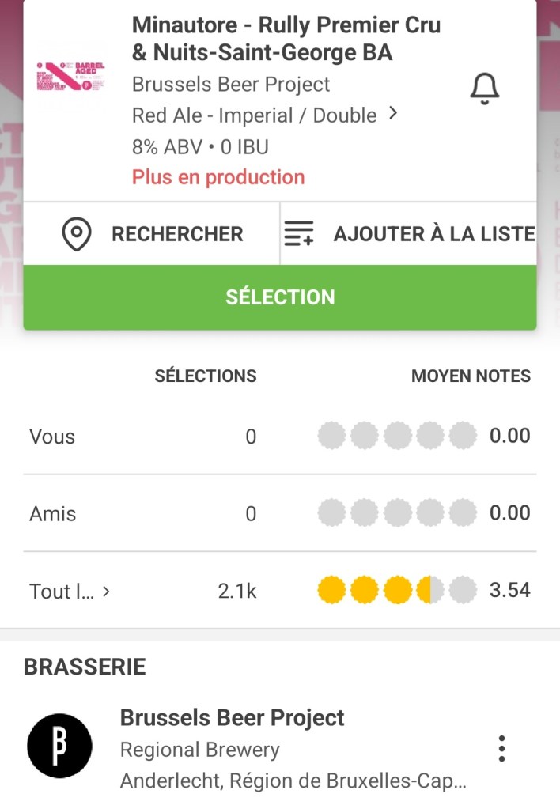Open Brussels Beer Project brewery logo
The height and width of the screenshot is (809, 560).
pos(59,746)
